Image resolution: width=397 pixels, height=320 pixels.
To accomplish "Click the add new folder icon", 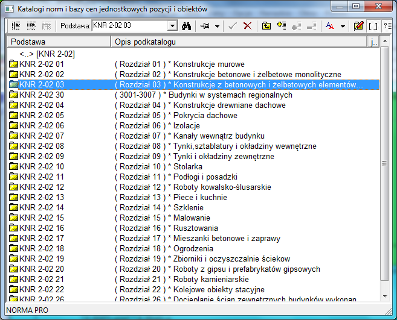I will coord(282,26).
